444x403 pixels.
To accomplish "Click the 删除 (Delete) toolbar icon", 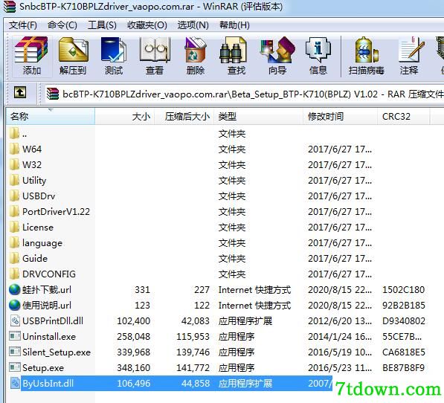I will click(196, 50).
